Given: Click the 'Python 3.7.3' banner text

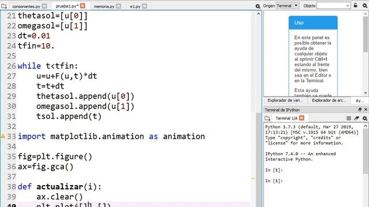Looking at the screenshot, I should click(x=280, y=127).
